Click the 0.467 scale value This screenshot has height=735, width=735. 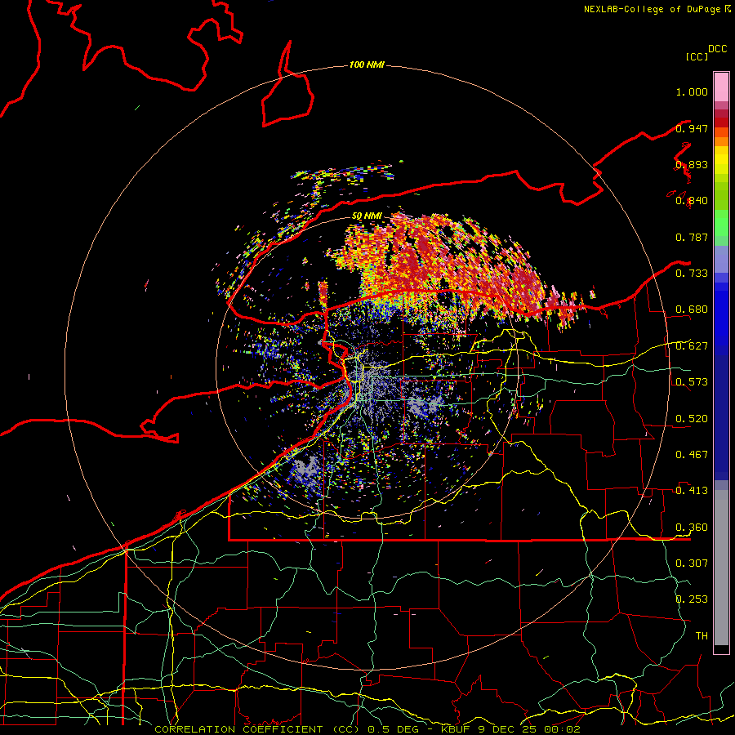[692, 455]
